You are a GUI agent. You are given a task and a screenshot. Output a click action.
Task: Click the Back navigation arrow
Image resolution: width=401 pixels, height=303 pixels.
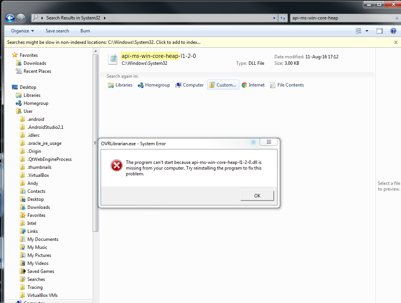point(10,18)
